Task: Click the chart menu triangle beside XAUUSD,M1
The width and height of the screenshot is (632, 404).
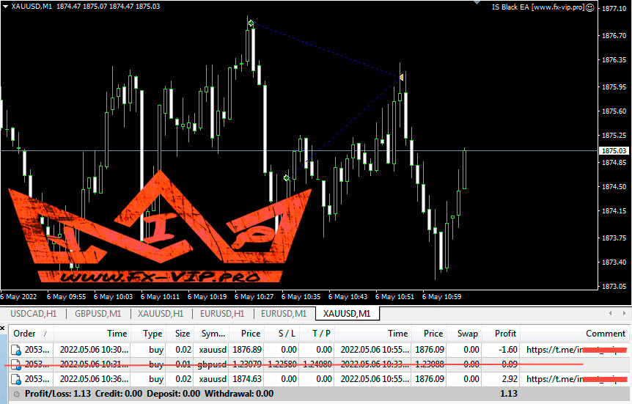Action: point(6,7)
